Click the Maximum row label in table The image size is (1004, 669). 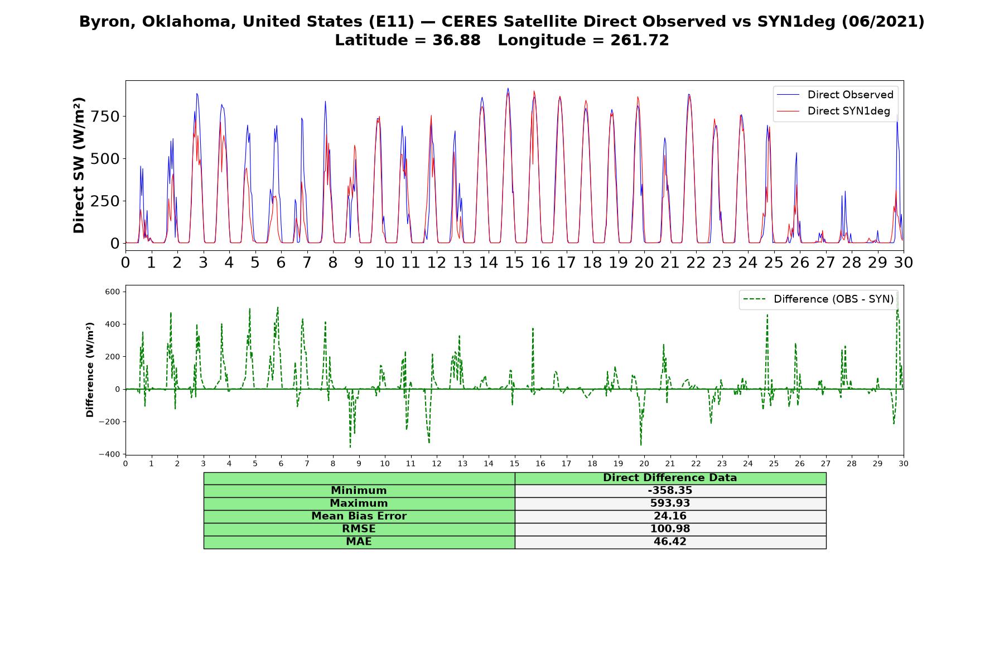(x=359, y=503)
